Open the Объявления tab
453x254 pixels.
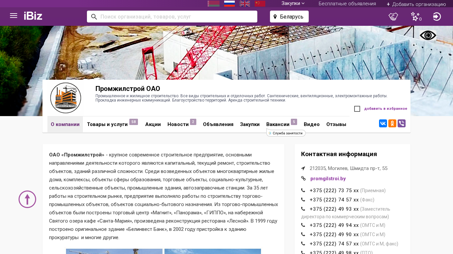pos(218,124)
